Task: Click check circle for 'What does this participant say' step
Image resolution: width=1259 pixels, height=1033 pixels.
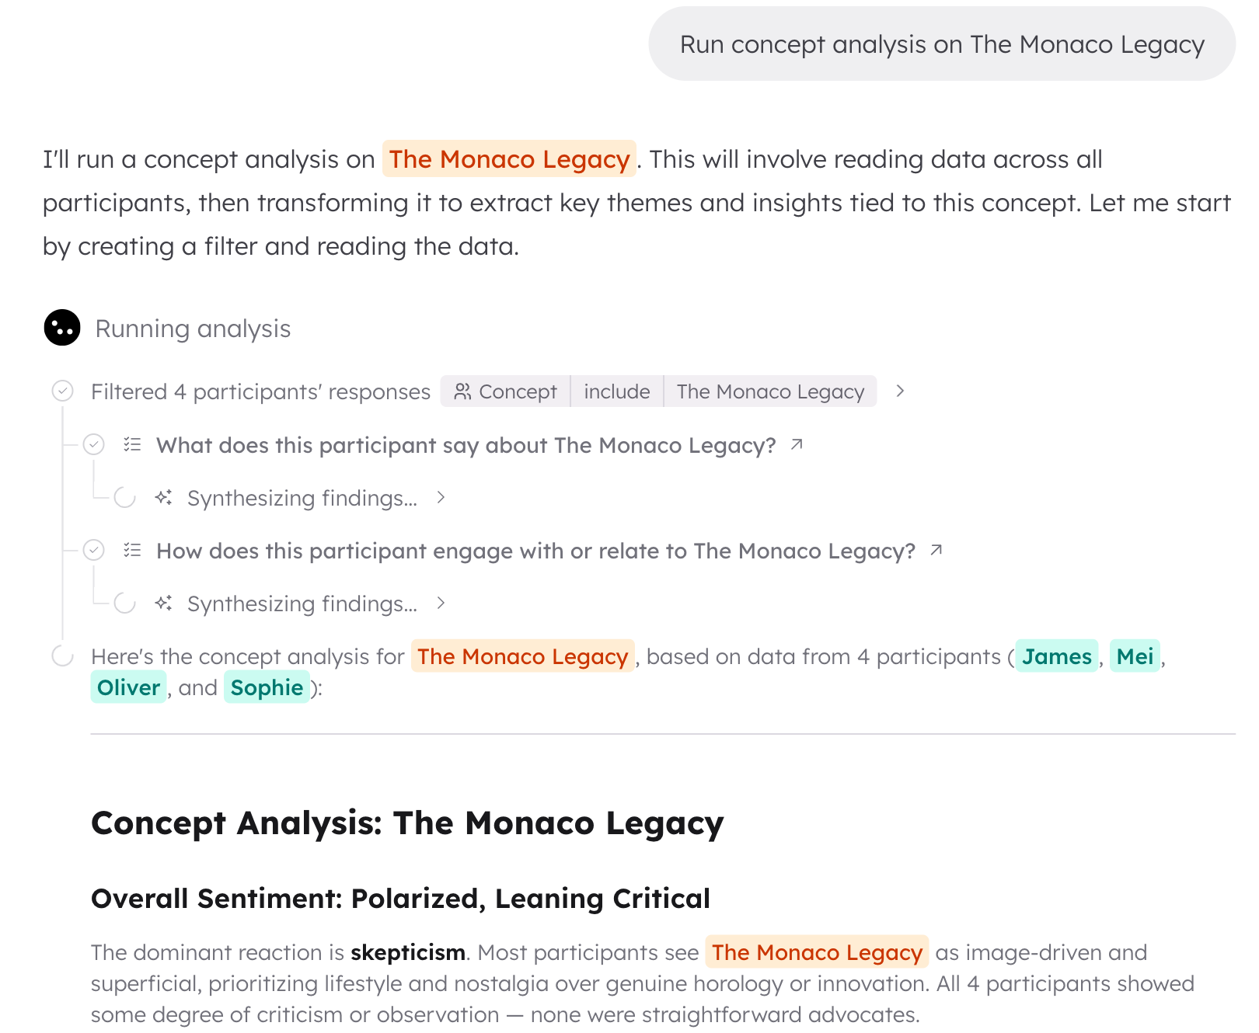Action: [94, 444]
